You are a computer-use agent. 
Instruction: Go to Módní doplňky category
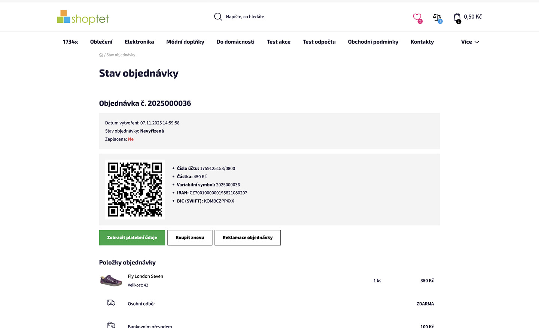pos(185,42)
